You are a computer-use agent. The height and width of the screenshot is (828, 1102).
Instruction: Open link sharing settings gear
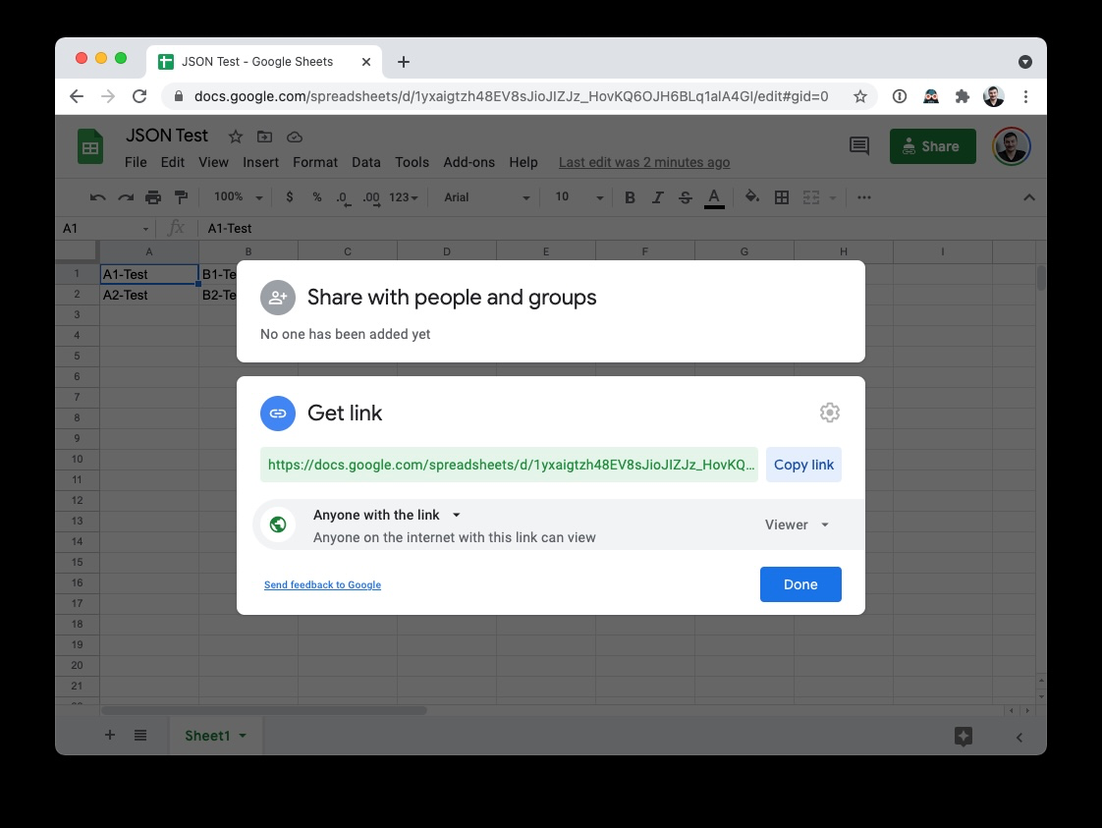[x=830, y=413]
